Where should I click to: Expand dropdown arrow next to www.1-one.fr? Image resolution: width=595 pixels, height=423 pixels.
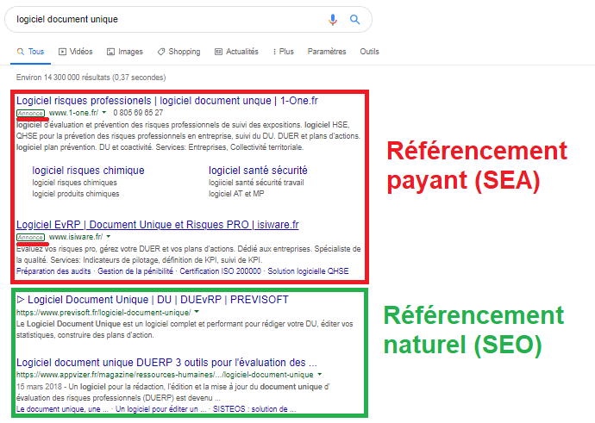[x=104, y=113]
